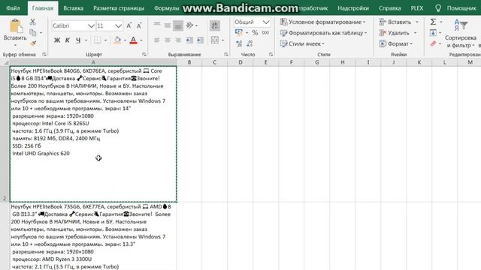Open the font color dropdown arrow

pos(141,40)
